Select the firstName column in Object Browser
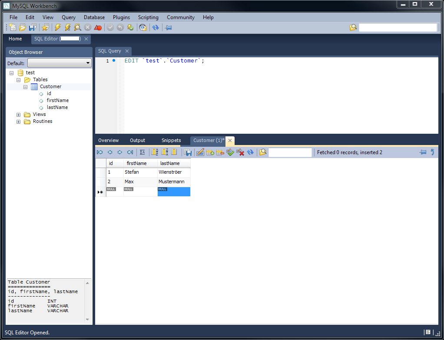 [x=57, y=100]
